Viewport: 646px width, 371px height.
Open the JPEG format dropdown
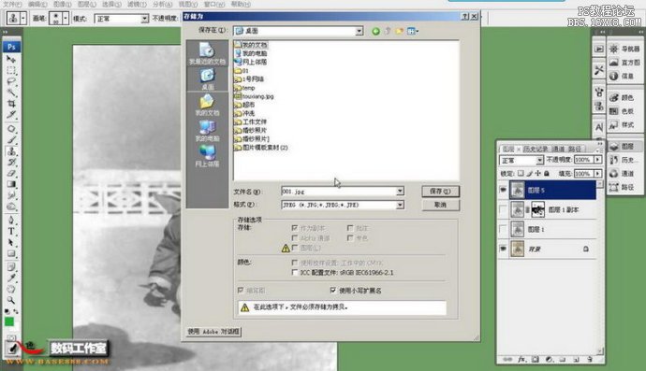click(x=400, y=205)
